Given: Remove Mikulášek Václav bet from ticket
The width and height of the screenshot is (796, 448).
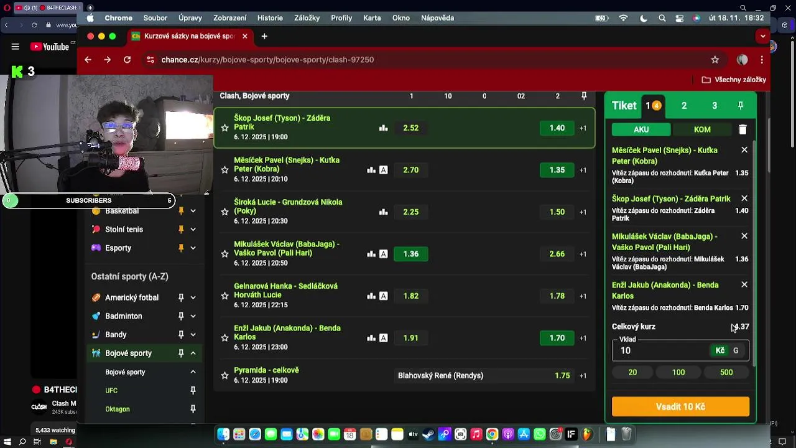Looking at the screenshot, I should 744,236.
